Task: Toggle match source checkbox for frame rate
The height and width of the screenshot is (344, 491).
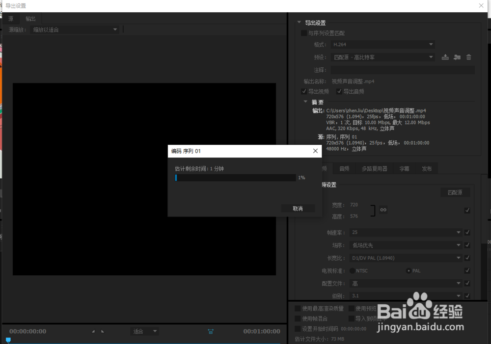Action: [467, 232]
